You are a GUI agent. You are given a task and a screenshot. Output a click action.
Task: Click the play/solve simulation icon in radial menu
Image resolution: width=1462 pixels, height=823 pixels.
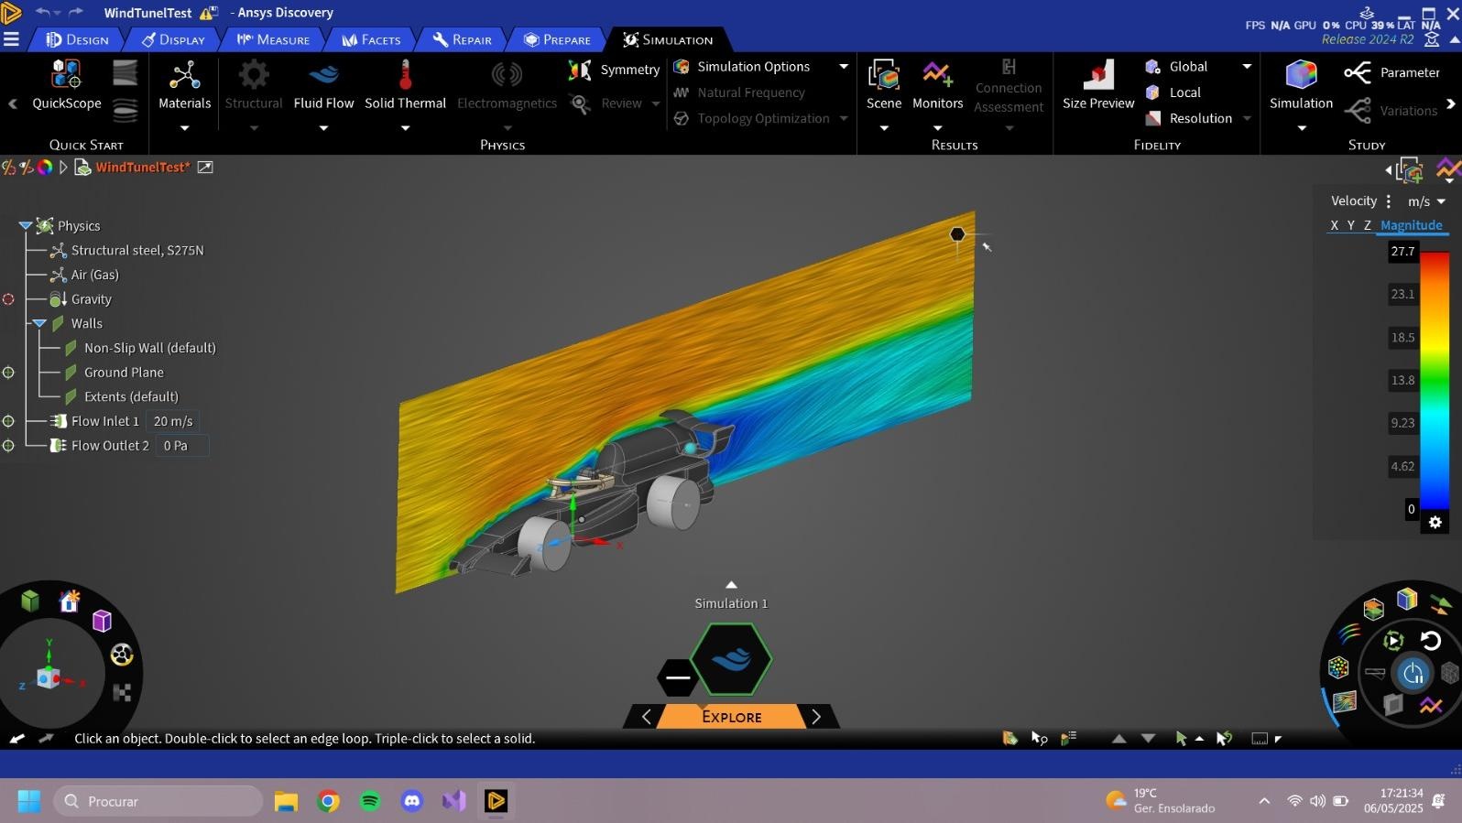[x=1393, y=641]
